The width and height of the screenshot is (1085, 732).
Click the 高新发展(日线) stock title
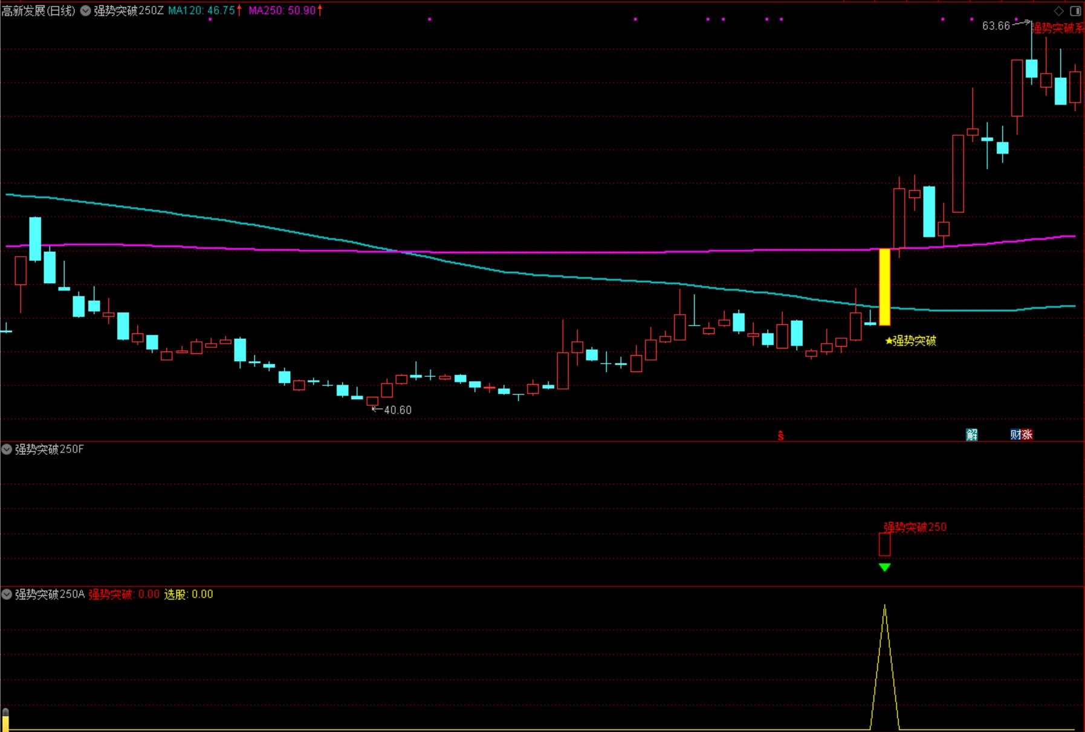tap(38, 11)
